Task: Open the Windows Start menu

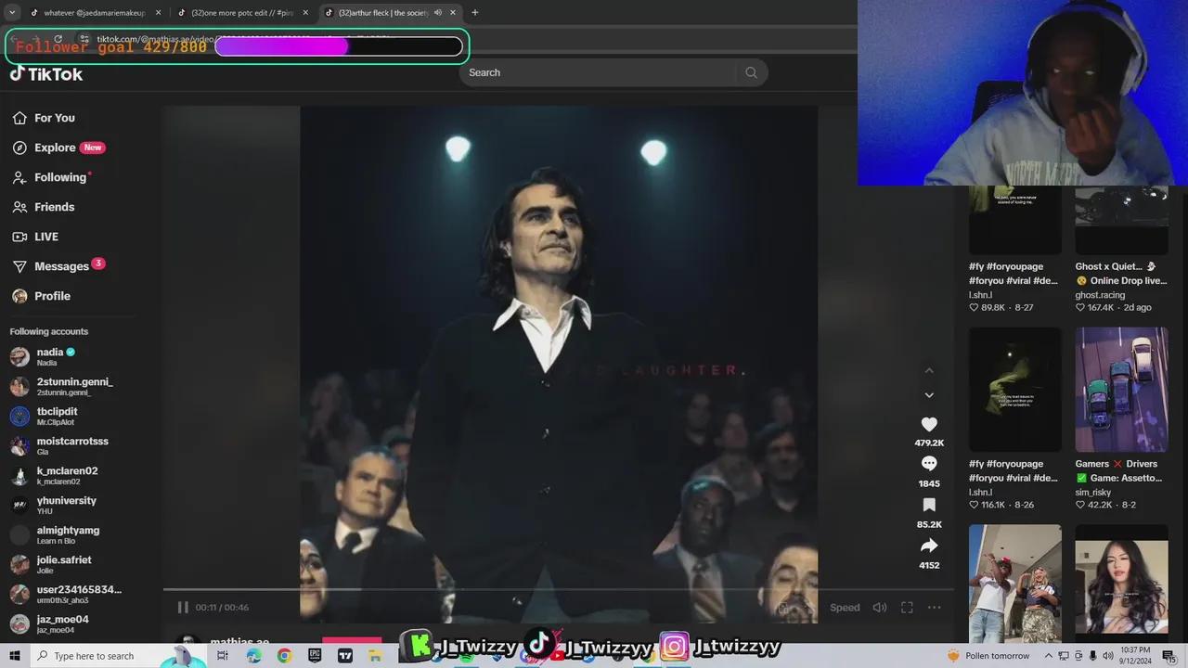Action: tap(14, 656)
